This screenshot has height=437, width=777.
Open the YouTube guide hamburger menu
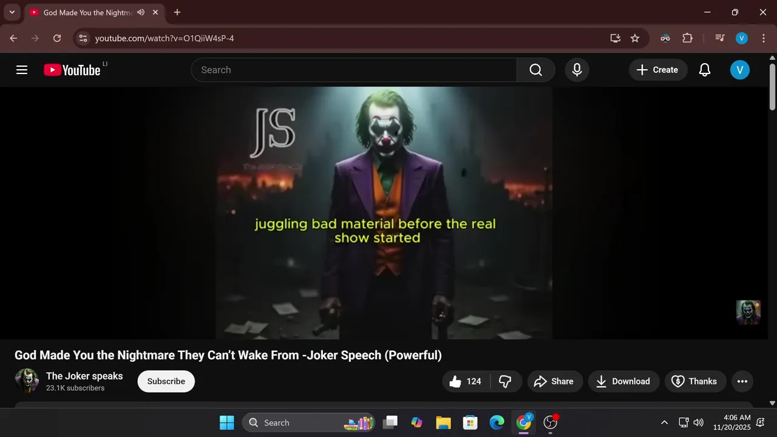point(22,70)
